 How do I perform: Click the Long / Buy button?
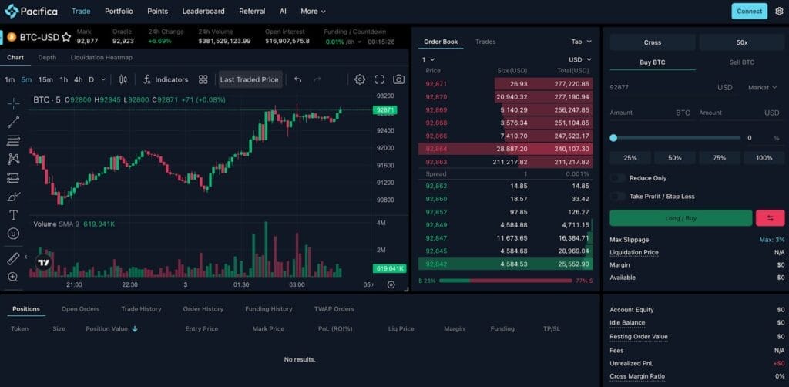point(681,218)
